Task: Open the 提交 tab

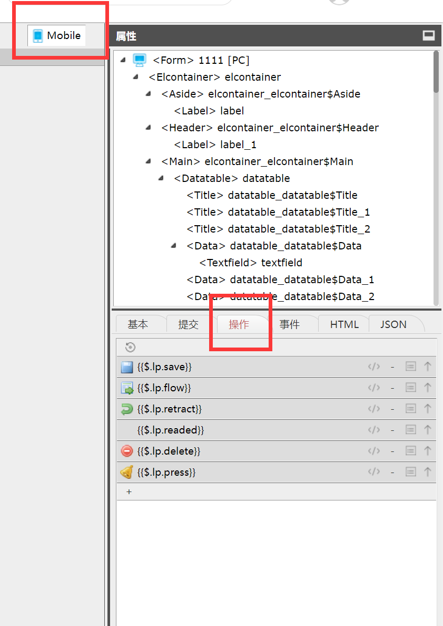Action: (x=188, y=324)
